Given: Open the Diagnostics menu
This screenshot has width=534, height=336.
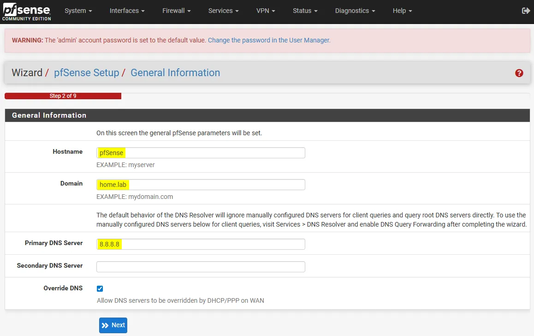Looking at the screenshot, I should [354, 10].
